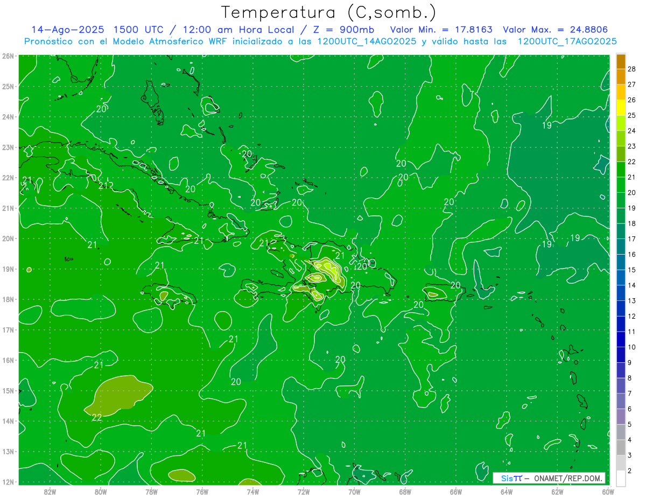Click the orange swatch between 27 and 28
The height and width of the screenshot is (499, 646).
[x=621, y=77]
